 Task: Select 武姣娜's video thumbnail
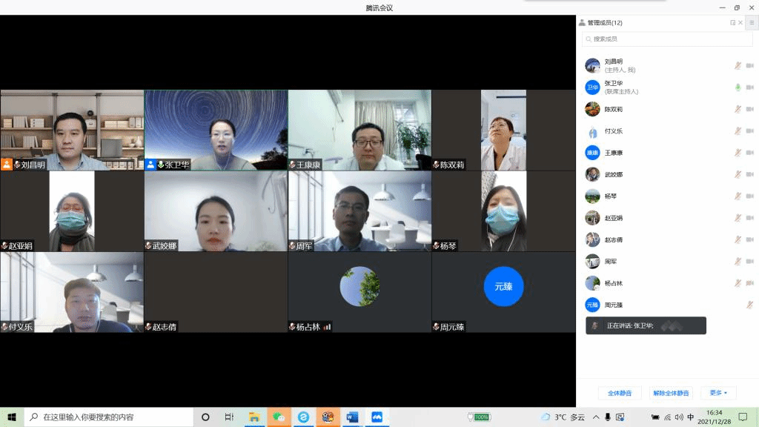point(215,211)
